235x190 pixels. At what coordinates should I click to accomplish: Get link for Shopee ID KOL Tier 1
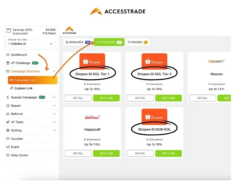(x=106, y=98)
